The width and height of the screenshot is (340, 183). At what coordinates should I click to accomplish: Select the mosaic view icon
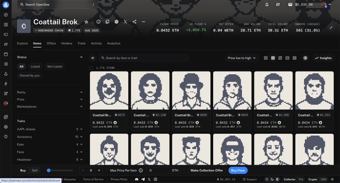280,58
